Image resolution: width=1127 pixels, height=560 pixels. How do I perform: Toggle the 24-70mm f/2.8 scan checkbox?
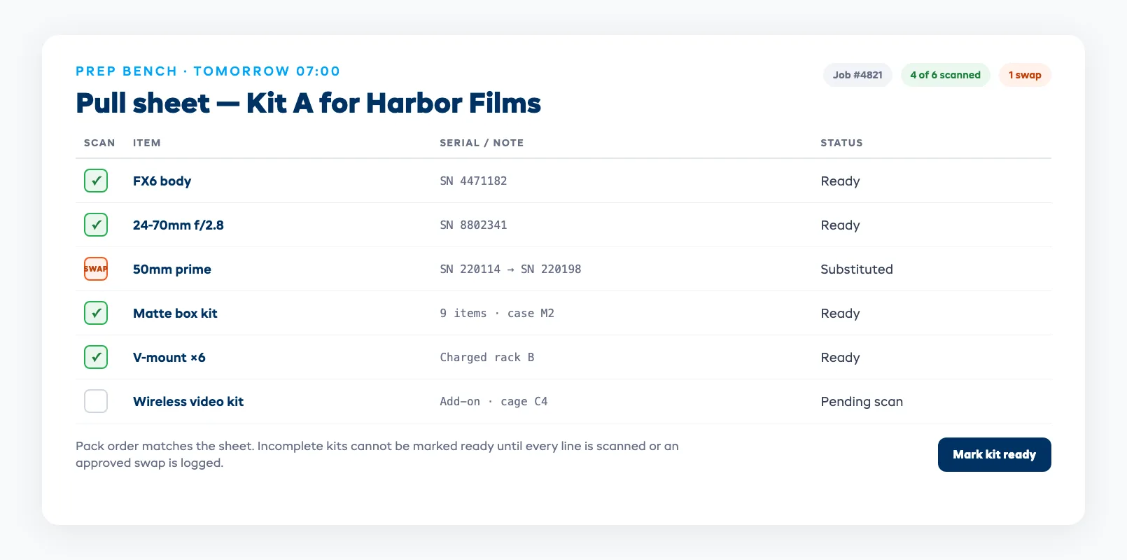96,225
